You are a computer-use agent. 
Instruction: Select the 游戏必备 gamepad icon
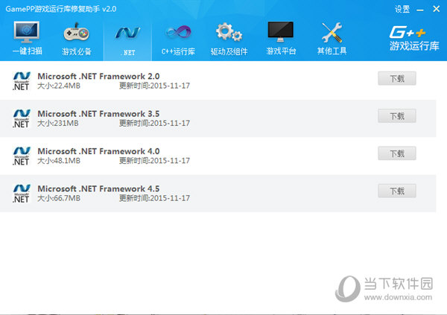point(77,33)
